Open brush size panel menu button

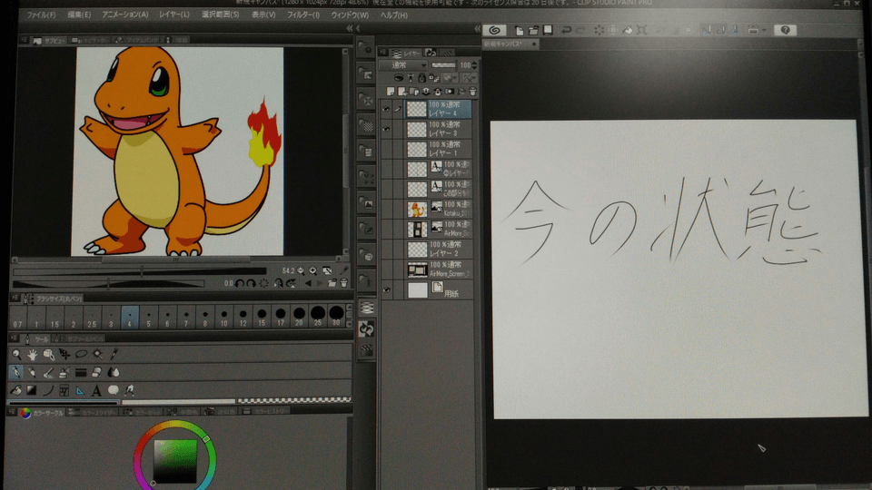click(x=15, y=299)
